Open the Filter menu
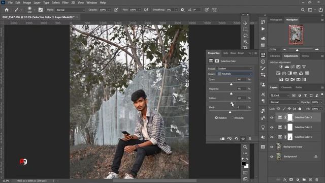Viewport: 325px width, 183px height. [x=66, y=3]
